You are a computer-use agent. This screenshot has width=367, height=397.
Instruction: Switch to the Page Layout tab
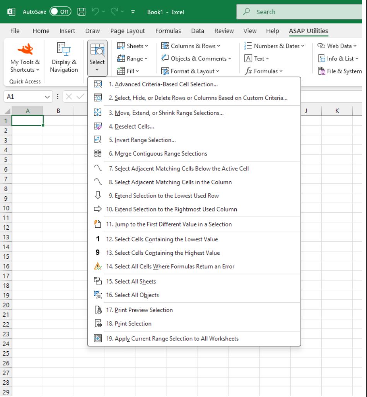pyautogui.click(x=127, y=31)
